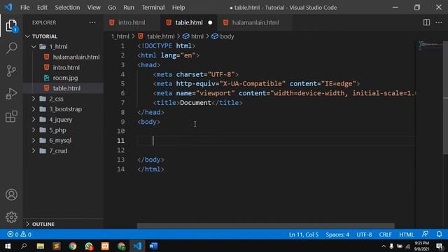Open Explorer Views and More Actions ellipsis
The width and height of the screenshot is (448, 252).
pos(92,22)
